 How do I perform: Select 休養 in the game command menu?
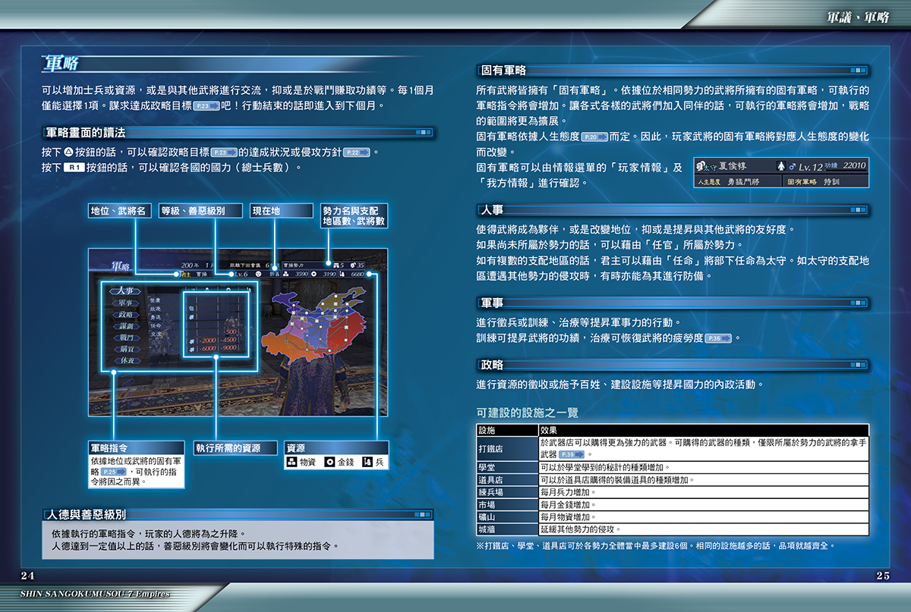click(x=128, y=360)
